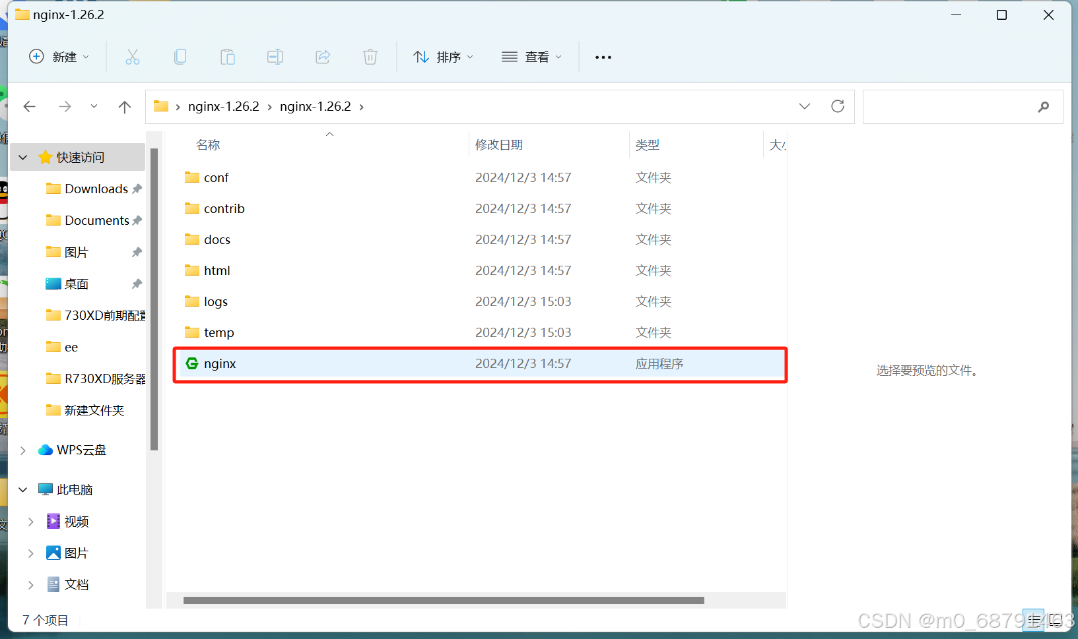Viewport: 1078px width, 639px height.
Task: Select the ee folder in sidebar
Action: pos(63,347)
